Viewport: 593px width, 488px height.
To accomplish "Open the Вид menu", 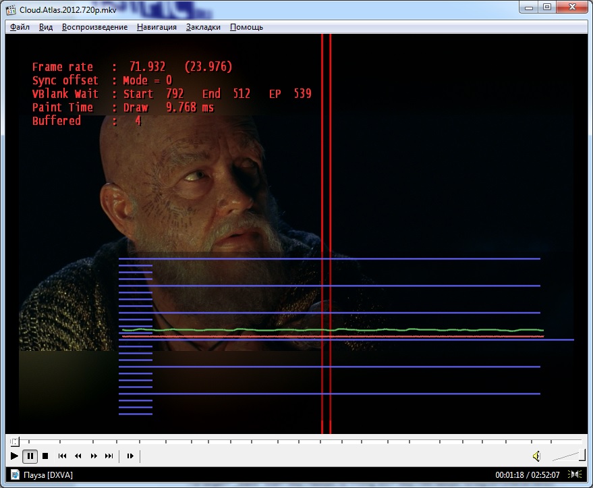I will (x=46, y=27).
